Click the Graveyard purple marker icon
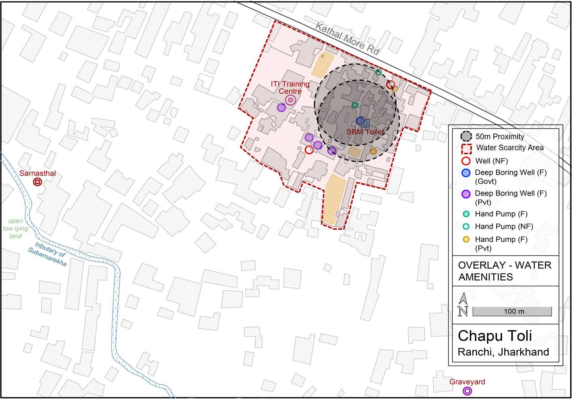This screenshot has height=399, width=572. click(x=467, y=391)
